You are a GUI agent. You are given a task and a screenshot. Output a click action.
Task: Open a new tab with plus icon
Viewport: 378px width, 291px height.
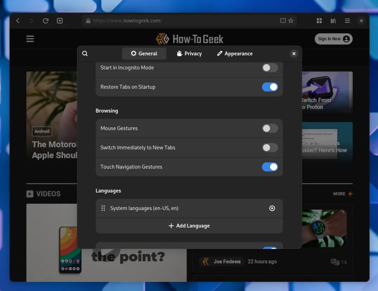(60, 21)
